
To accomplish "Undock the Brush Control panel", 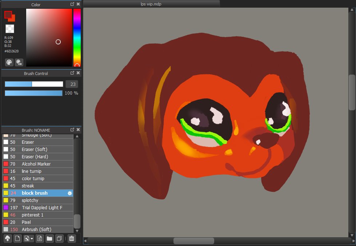I will click(x=72, y=73).
